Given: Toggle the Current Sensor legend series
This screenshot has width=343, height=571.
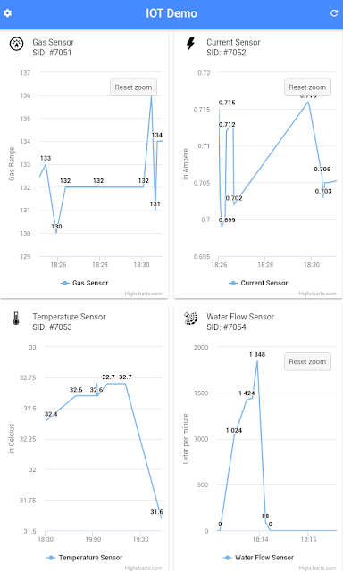Looking at the screenshot, I should [x=258, y=283].
